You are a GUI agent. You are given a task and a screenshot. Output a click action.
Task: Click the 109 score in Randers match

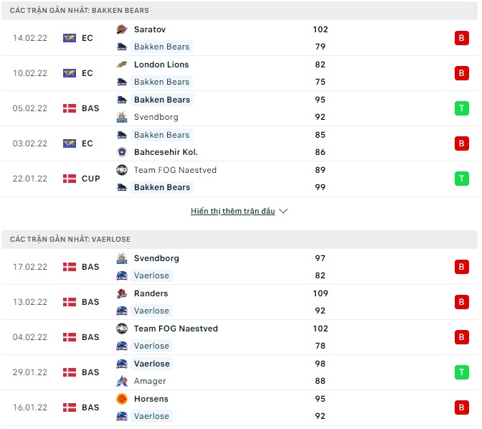320,293
